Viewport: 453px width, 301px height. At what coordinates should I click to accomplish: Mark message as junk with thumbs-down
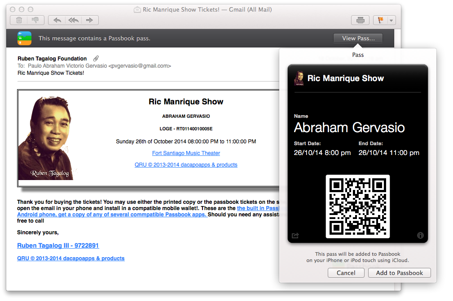tap(35, 20)
